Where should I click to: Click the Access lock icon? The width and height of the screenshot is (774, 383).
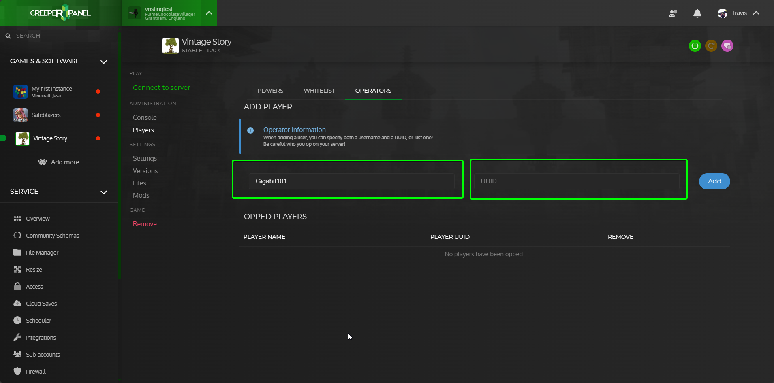click(17, 286)
